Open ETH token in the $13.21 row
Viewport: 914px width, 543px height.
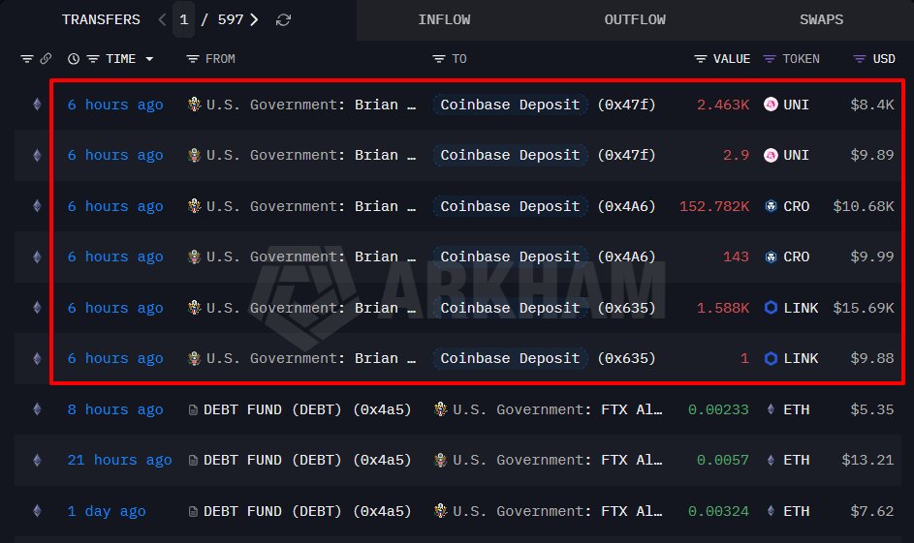[788, 461]
